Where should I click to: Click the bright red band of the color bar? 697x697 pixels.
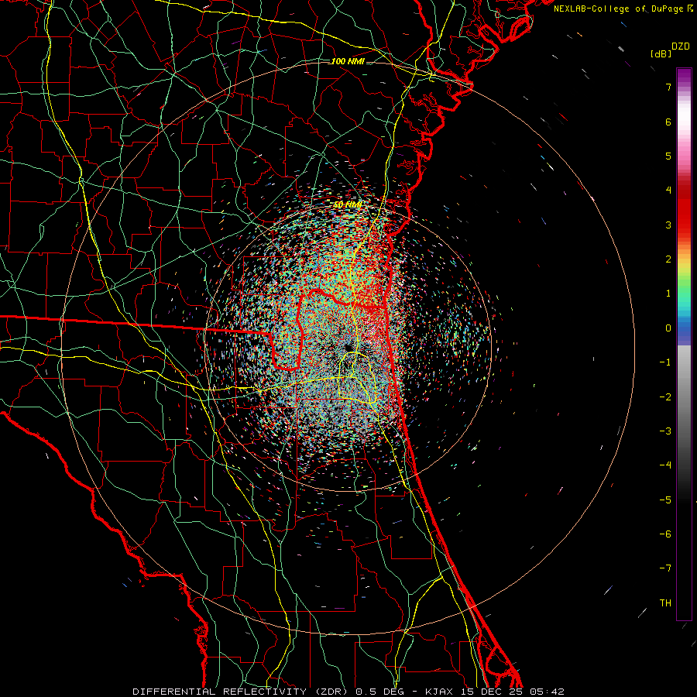[684, 214]
